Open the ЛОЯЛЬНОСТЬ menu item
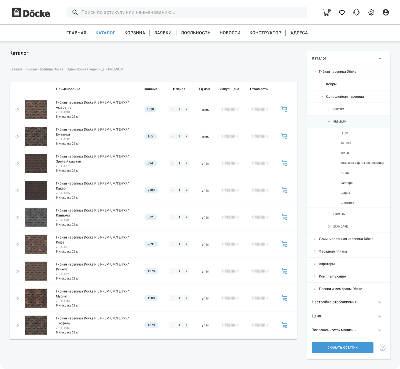 pos(196,33)
